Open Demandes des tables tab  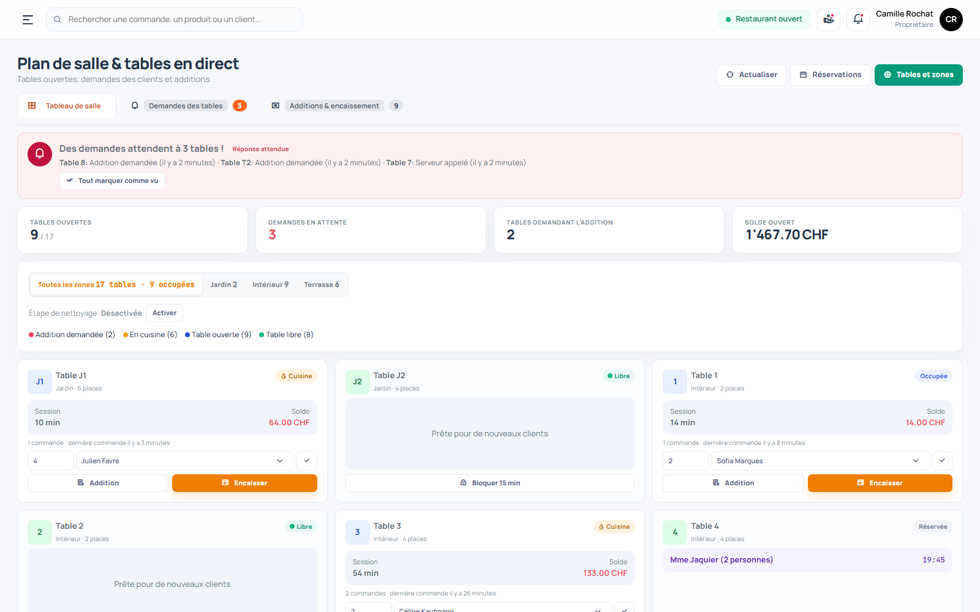(189, 106)
